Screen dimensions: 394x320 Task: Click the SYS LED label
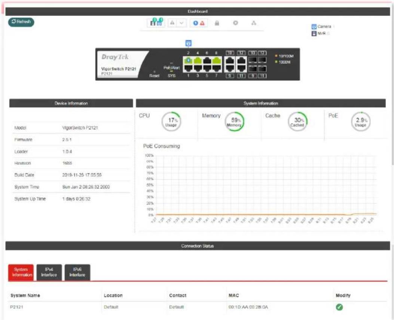[172, 76]
